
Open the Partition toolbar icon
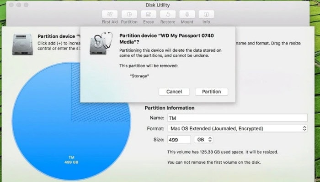[129, 14]
